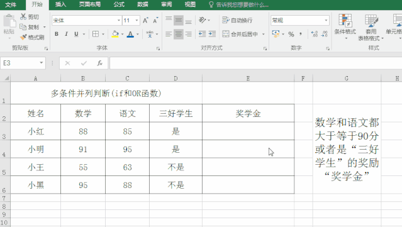The height and width of the screenshot is (227, 402).
Task: Align cell text to the left
Action: pos(169,34)
